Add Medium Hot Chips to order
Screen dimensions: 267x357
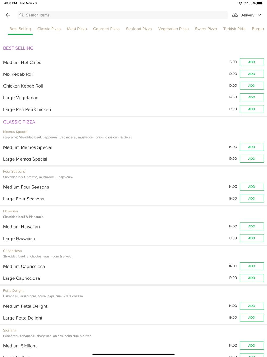(252, 62)
